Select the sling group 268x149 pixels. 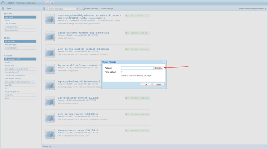click(x=20, y=98)
